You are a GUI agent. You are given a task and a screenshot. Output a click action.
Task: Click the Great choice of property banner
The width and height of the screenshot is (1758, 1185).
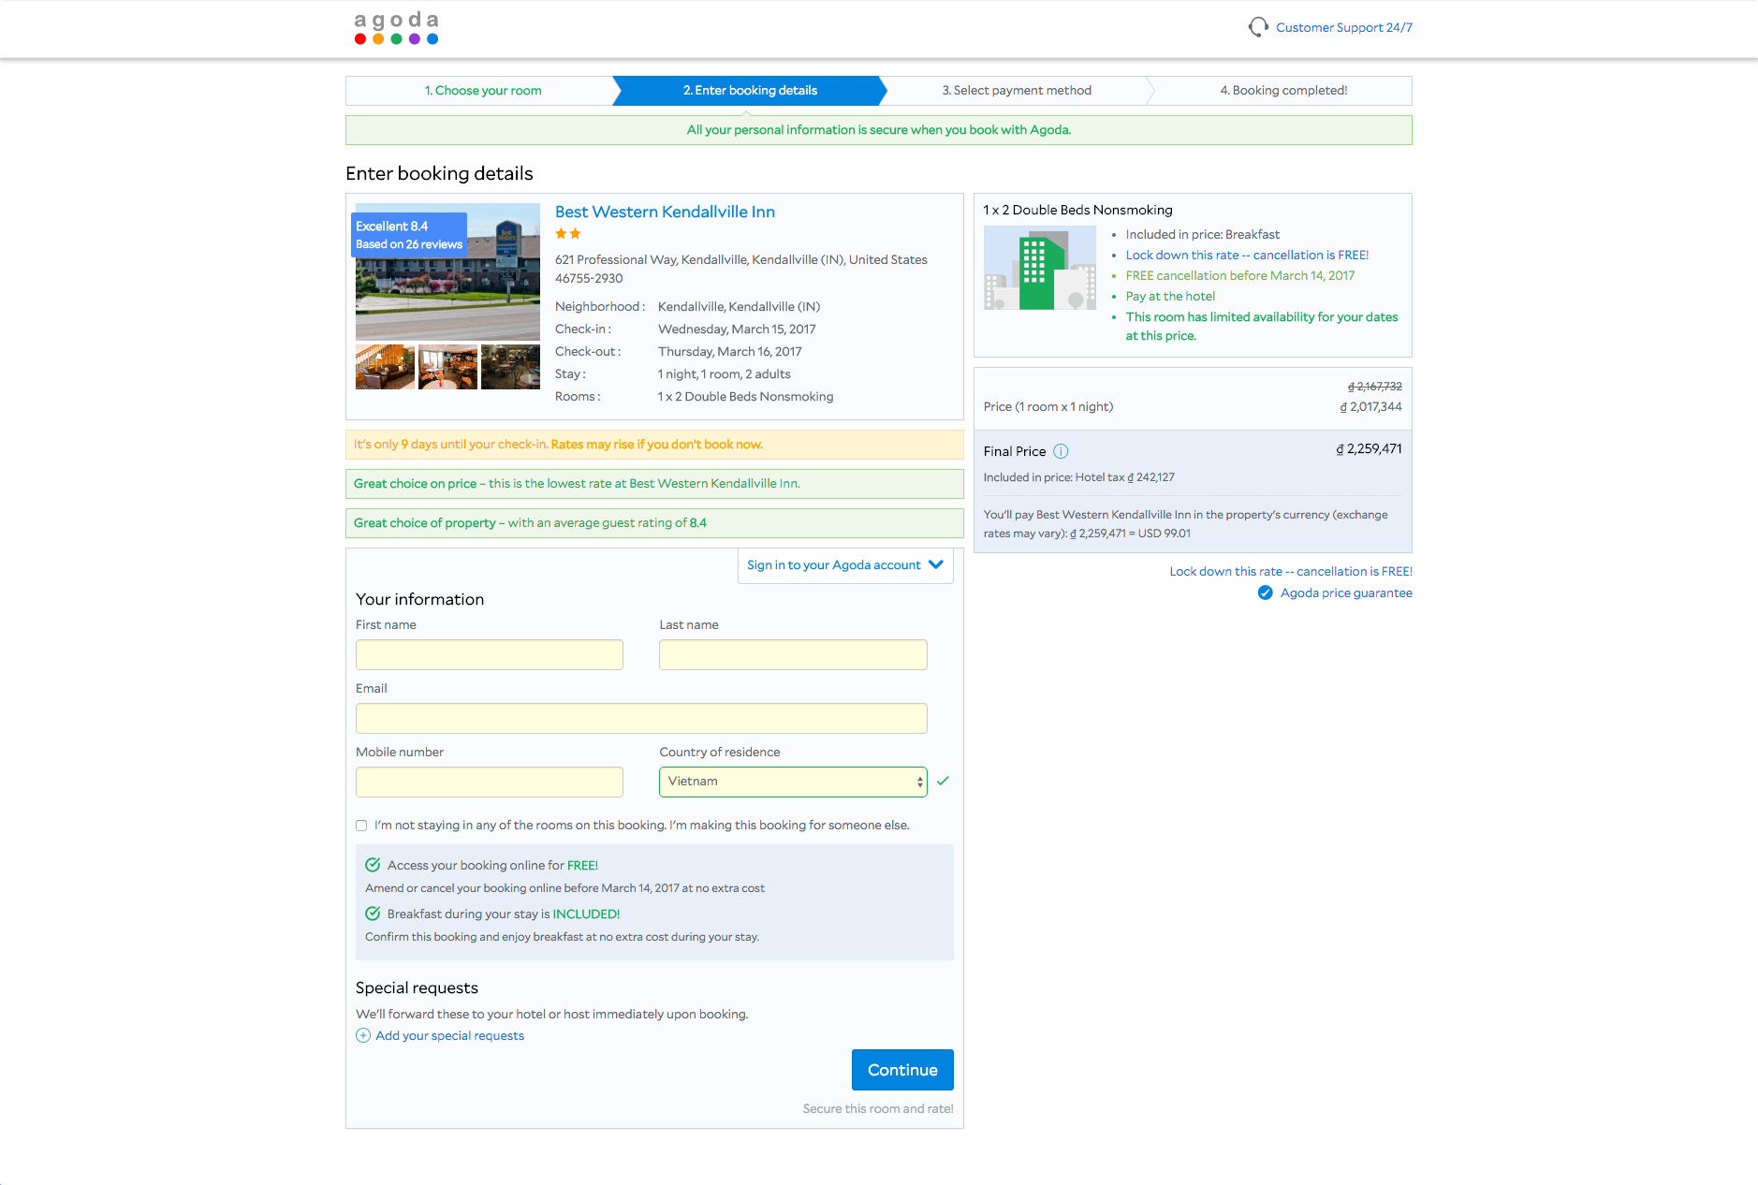[x=654, y=523]
